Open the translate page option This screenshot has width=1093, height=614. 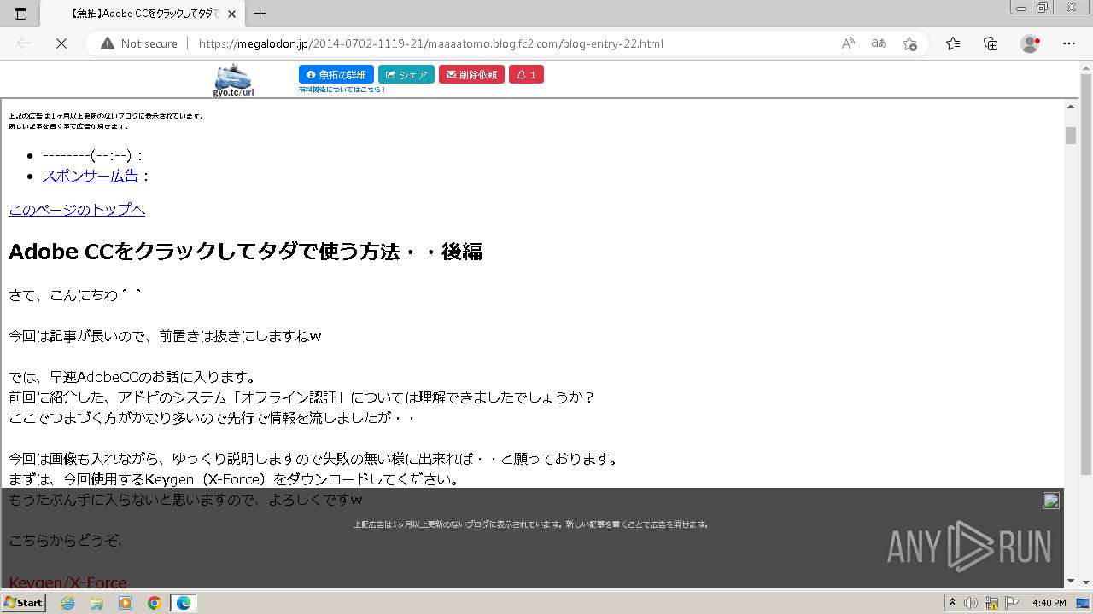(x=879, y=43)
